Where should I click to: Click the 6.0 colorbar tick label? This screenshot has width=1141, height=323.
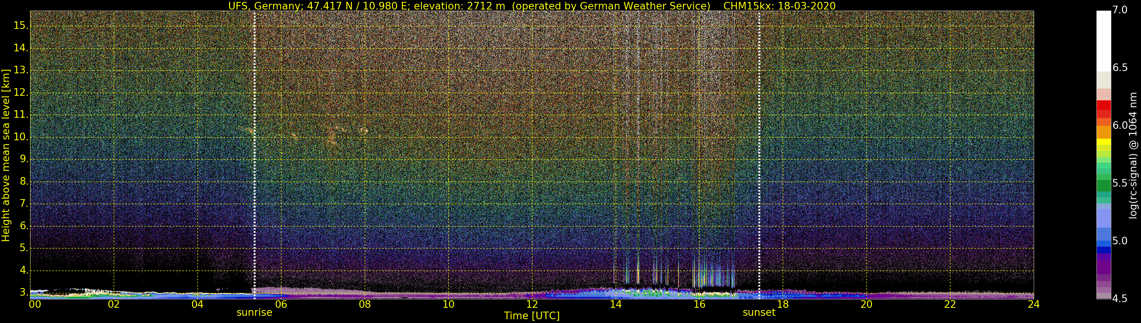[1120, 126]
